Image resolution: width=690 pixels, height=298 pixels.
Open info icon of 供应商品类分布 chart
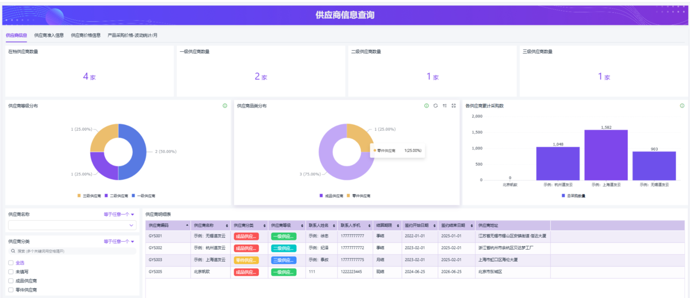click(x=426, y=106)
